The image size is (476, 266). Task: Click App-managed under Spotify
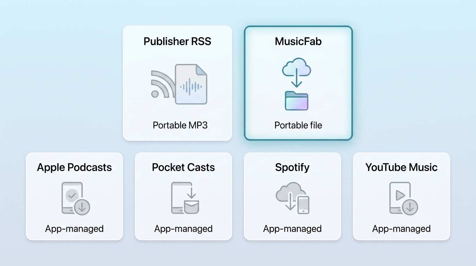pos(292,229)
